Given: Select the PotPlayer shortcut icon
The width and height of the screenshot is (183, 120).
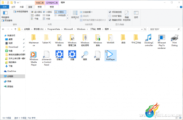Looking at the screenshot, I should (x=110, y=54).
